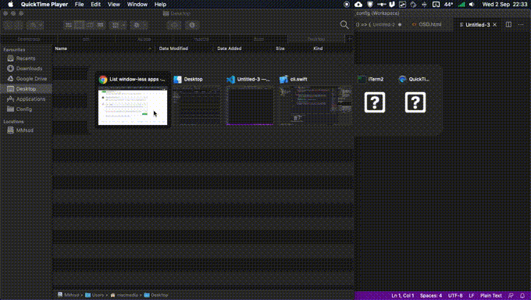
Task: Open the Window menu in menu bar
Action: tap(137, 5)
